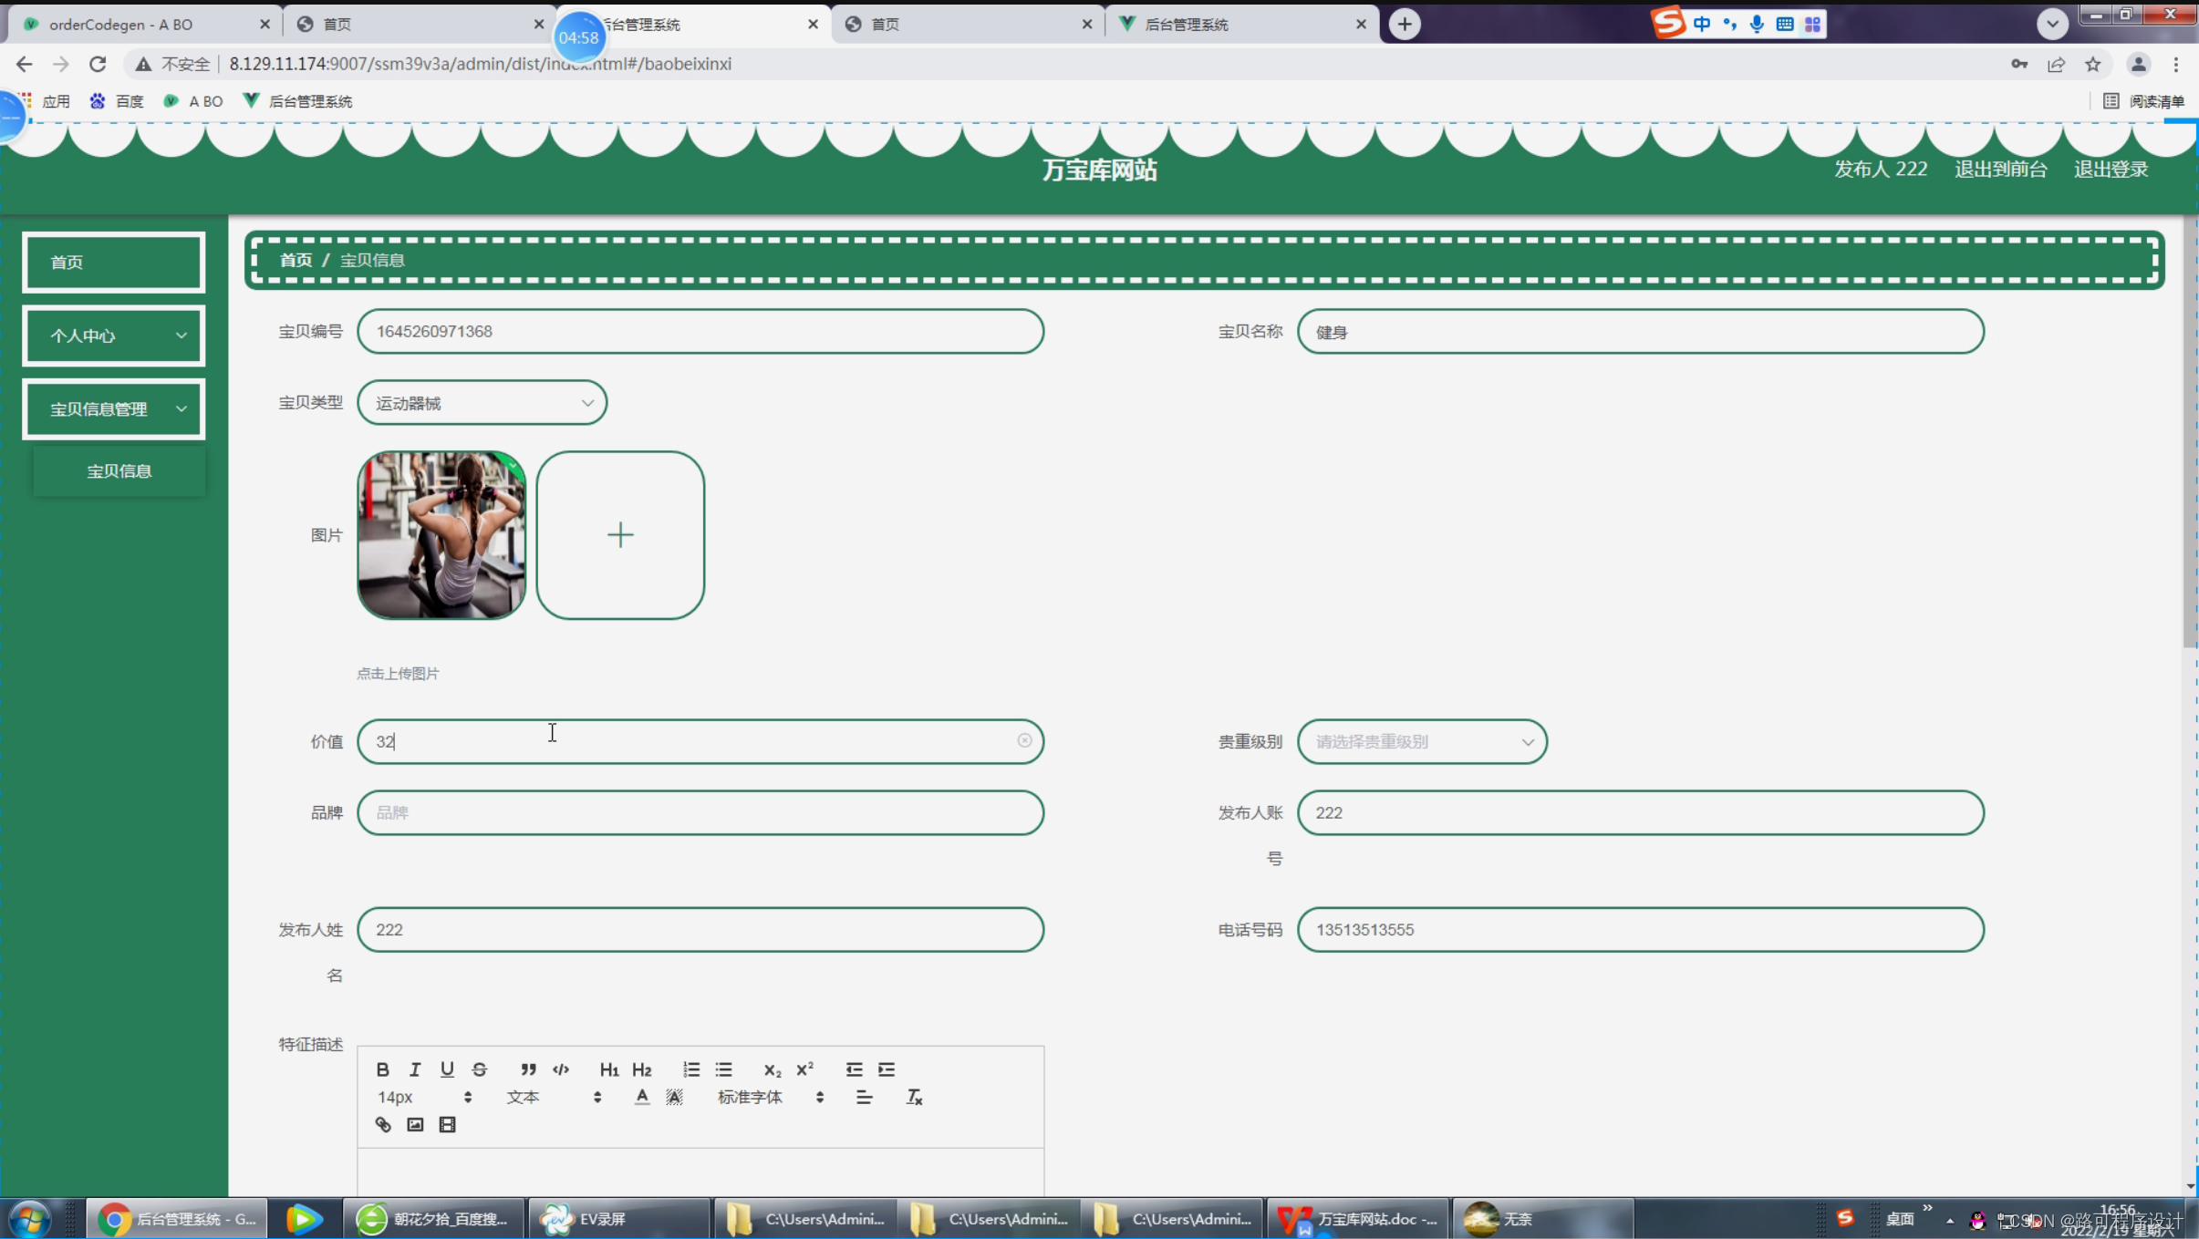Apply superscript formatting
This screenshot has width=2199, height=1239.
pyautogui.click(x=804, y=1069)
